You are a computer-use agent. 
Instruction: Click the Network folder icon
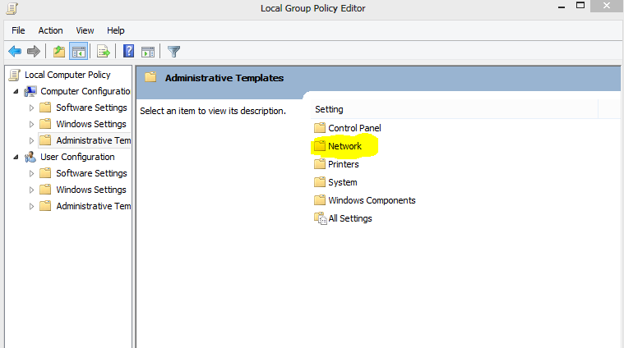pyautogui.click(x=320, y=146)
